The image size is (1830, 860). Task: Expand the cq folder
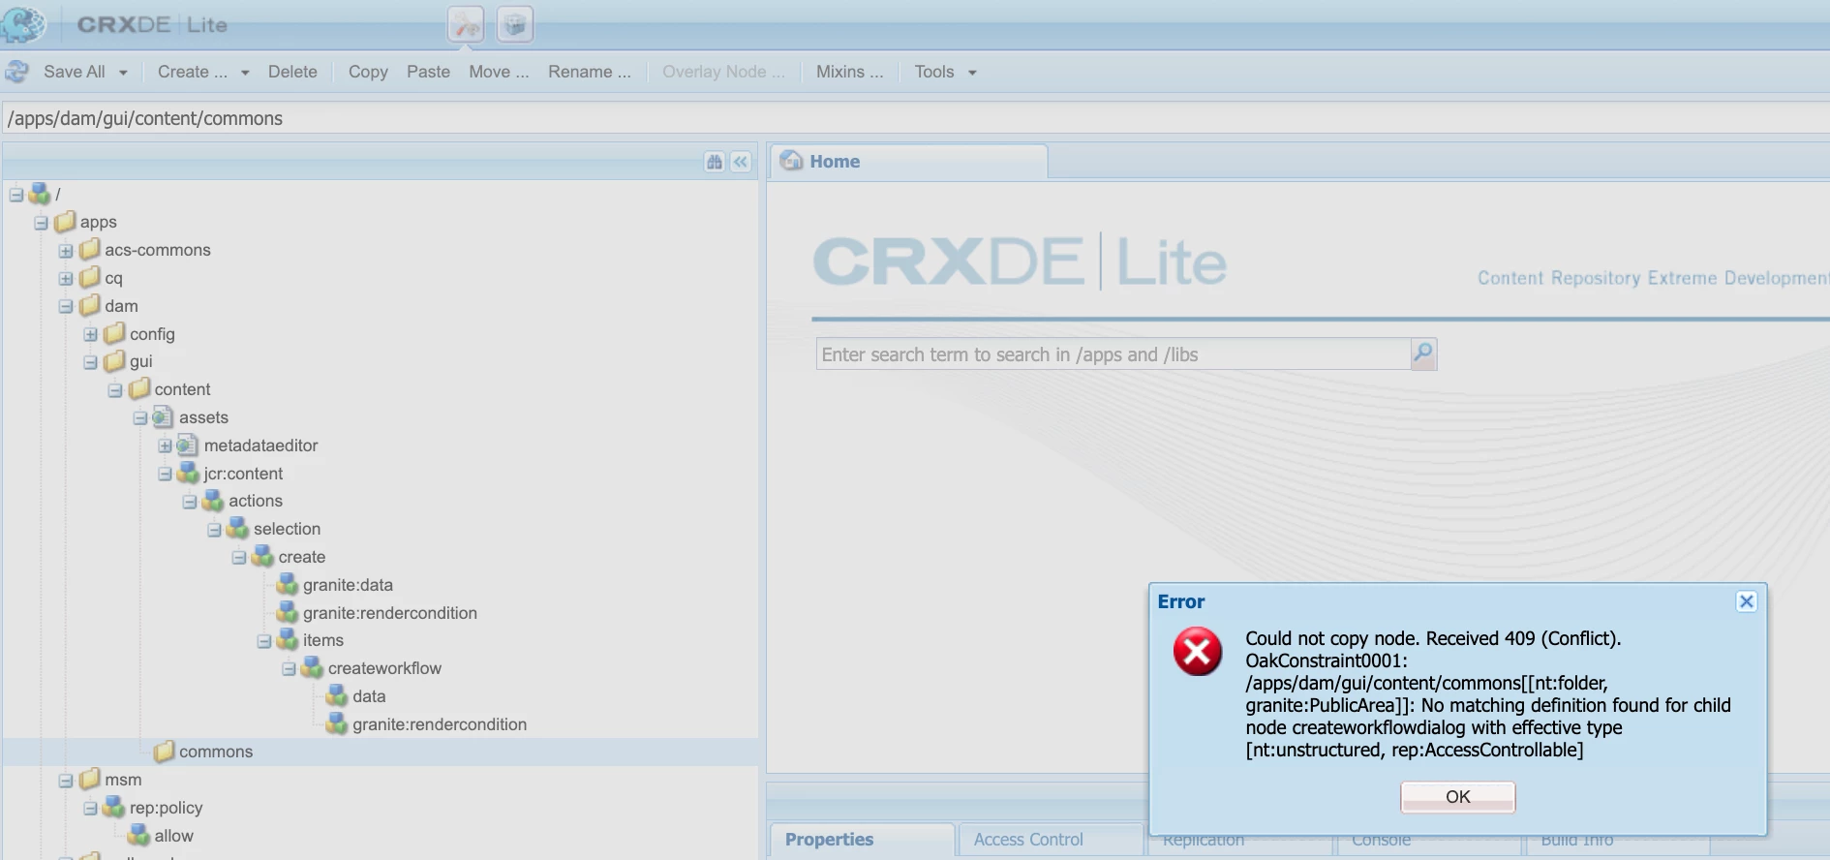(66, 279)
